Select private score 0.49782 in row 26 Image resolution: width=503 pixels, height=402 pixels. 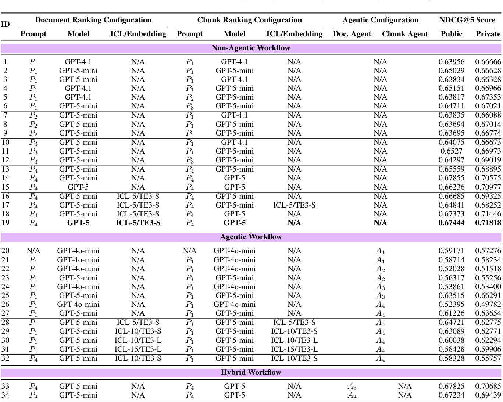click(x=488, y=305)
